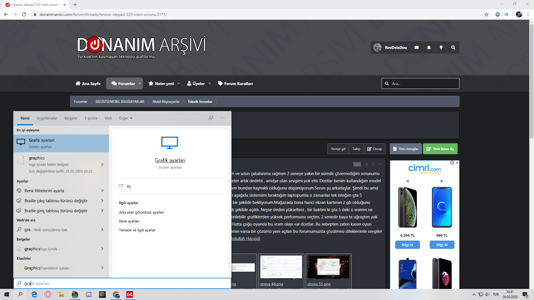Screen dimensions: 534x300
Task: Expand Braille giriş tablosu arrow
Action: [x=102, y=211]
